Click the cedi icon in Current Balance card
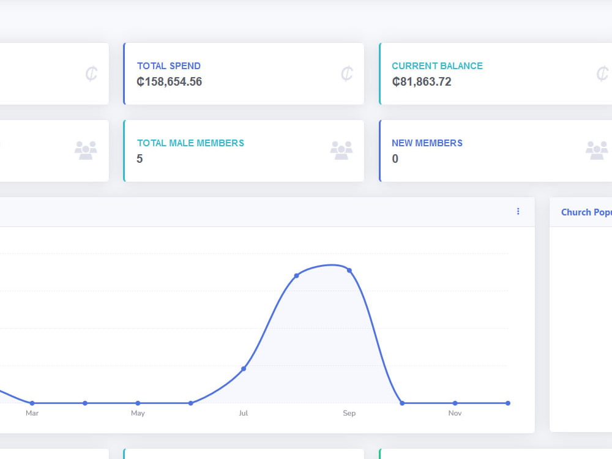Viewport: 612px width, 459px height. (602, 74)
